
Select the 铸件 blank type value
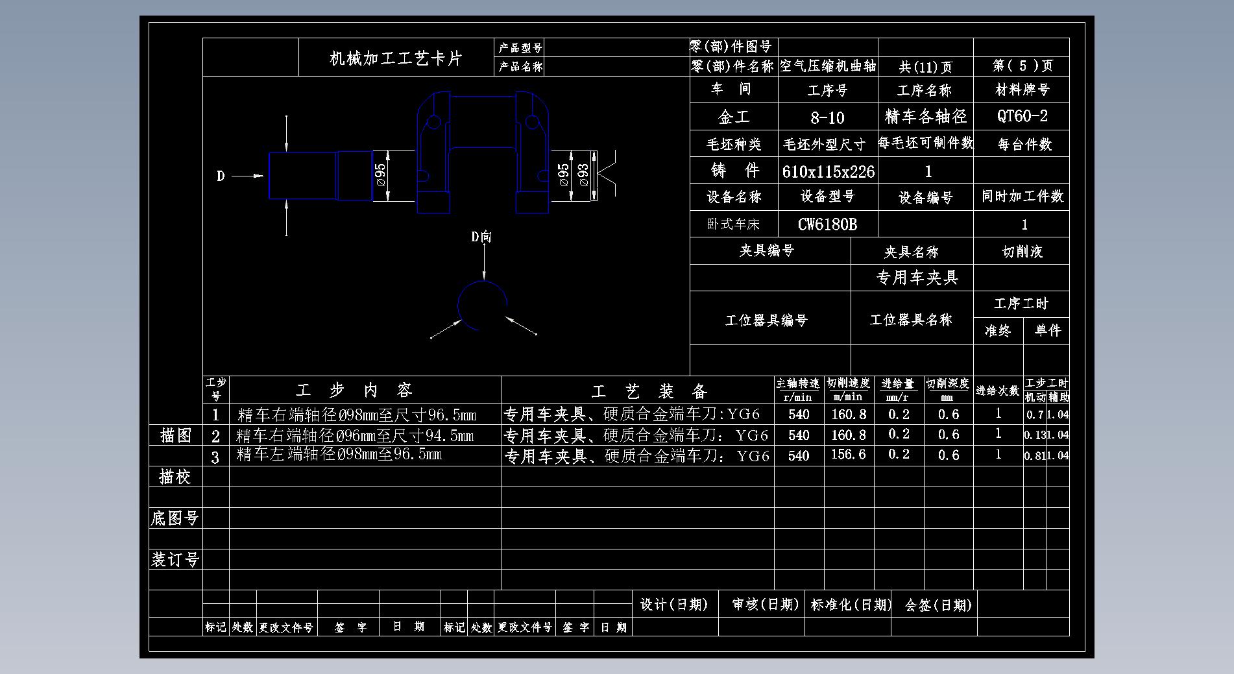735,171
